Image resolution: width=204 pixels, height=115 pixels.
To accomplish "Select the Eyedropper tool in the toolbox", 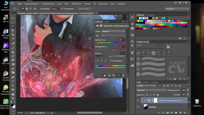I will (13, 39).
